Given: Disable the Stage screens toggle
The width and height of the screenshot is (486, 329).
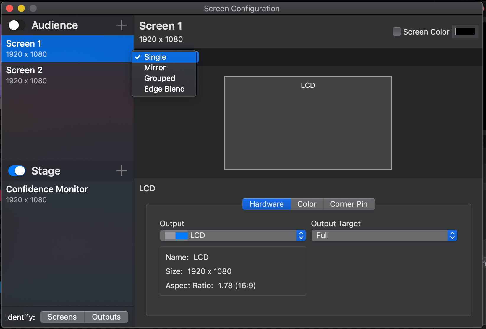Looking at the screenshot, I should [17, 171].
